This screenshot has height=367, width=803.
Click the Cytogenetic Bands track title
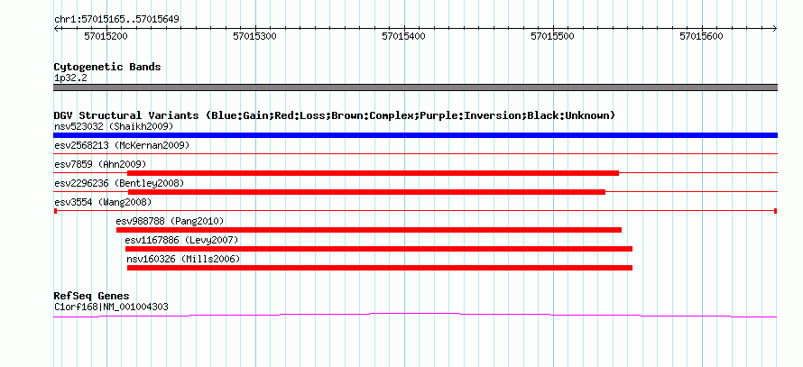click(107, 67)
